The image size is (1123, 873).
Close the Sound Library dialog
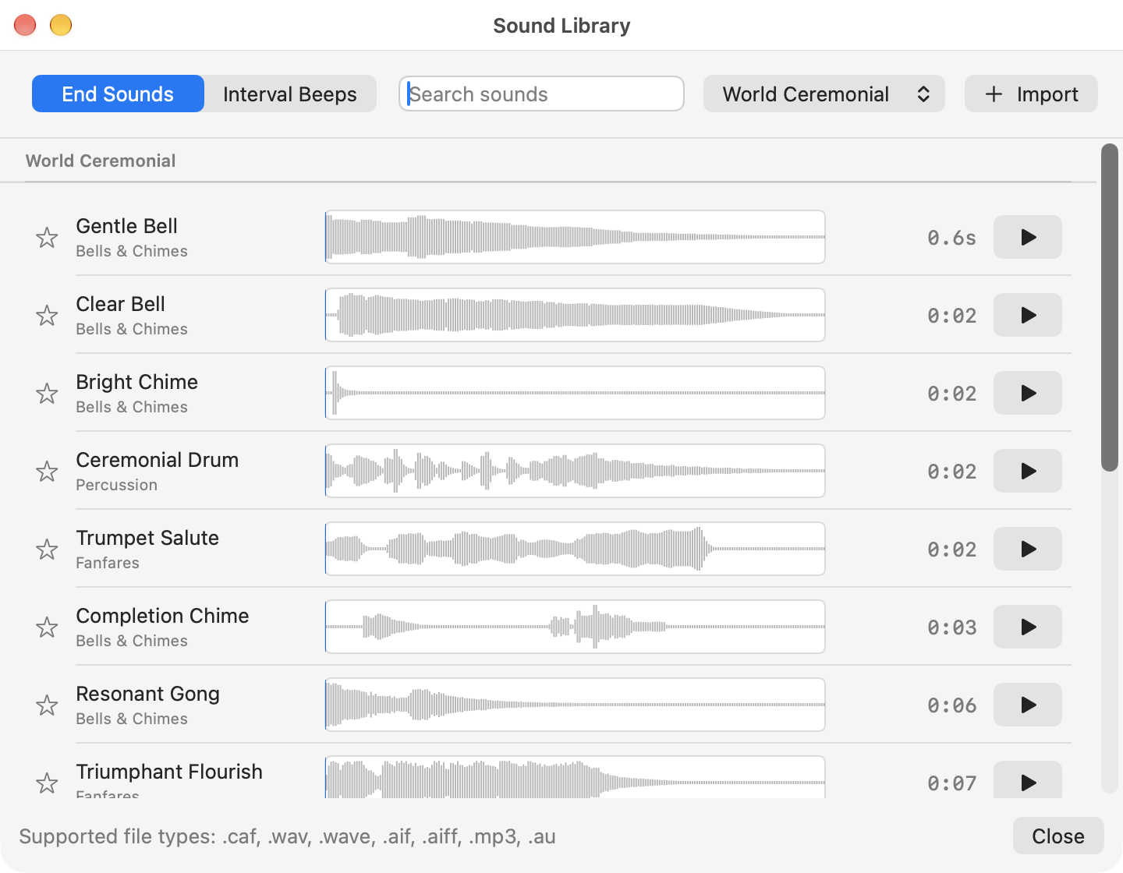pos(1058,836)
